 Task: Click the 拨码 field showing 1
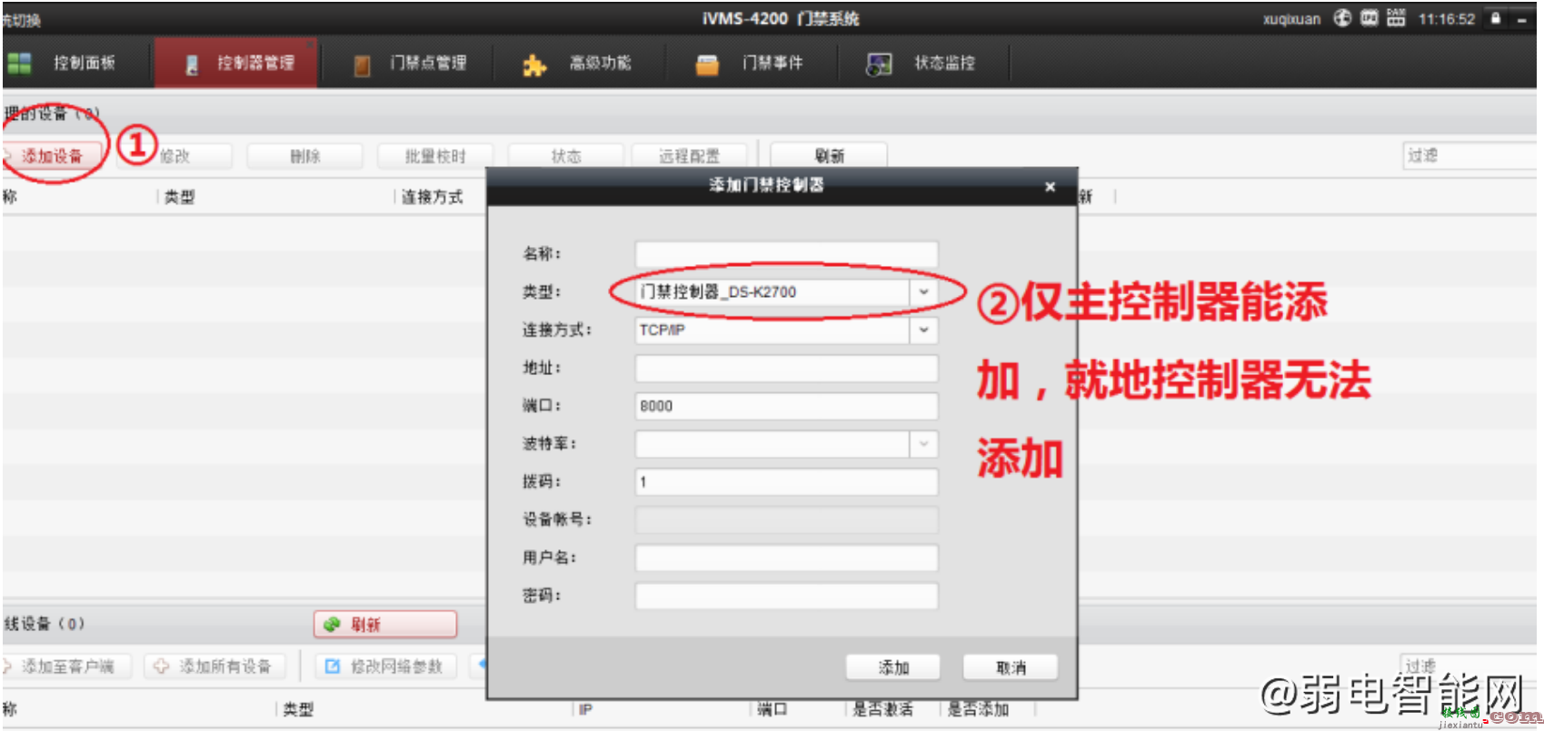tap(786, 482)
